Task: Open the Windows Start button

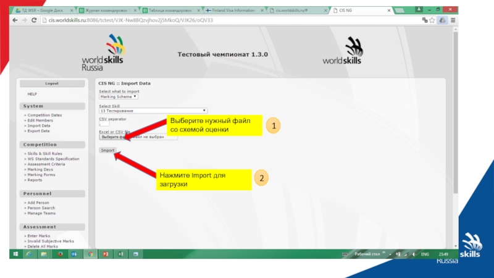Action: [x=14, y=254]
